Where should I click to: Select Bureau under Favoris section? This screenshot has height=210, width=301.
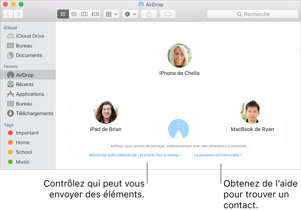pos(28,104)
